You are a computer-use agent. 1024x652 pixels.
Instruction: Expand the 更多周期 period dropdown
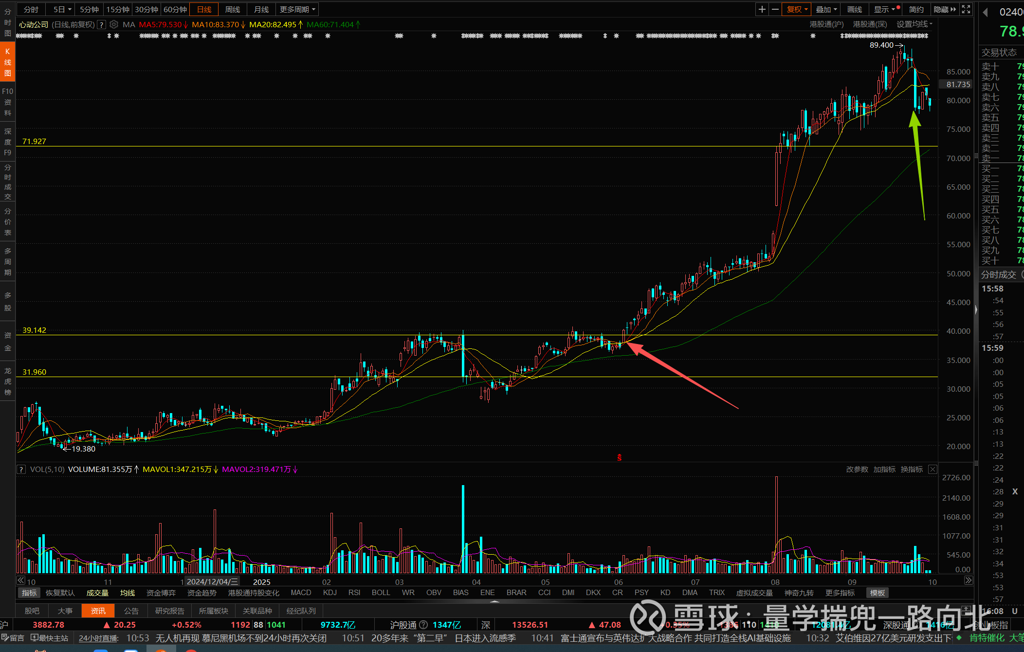(x=297, y=9)
